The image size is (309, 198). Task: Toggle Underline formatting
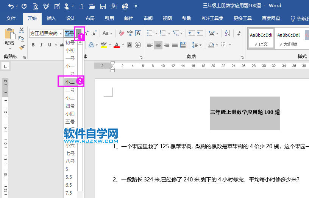click(50, 45)
